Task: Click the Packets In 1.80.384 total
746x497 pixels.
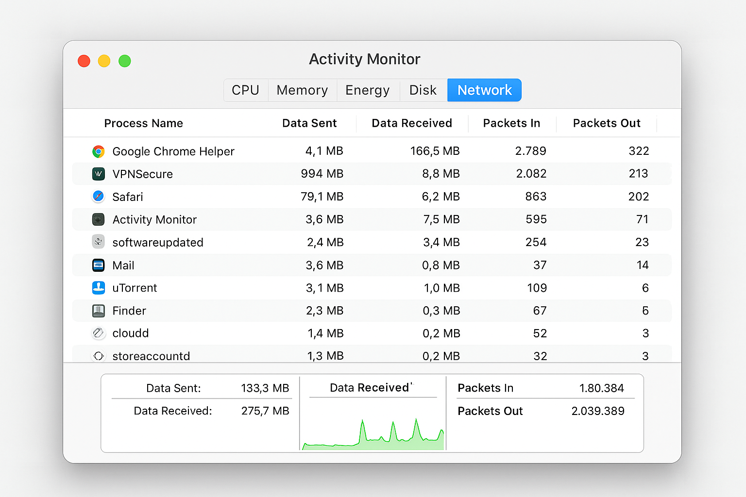Action: tap(601, 388)
